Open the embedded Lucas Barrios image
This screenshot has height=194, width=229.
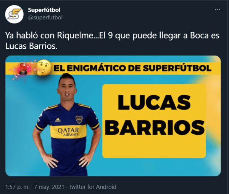point(113,116)
